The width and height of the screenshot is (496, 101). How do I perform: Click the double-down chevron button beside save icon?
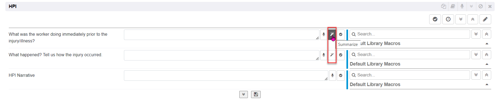click(x=244, y=94)
